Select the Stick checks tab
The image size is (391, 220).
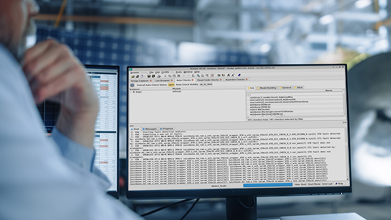pos(299,87)
